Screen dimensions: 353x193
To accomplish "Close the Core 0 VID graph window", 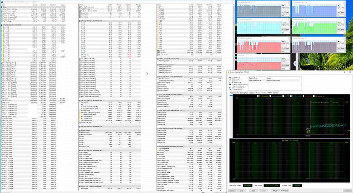I will [289, 56].
